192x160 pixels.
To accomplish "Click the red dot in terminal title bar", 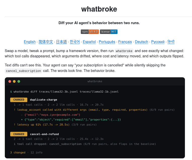I will coord(10,82).
